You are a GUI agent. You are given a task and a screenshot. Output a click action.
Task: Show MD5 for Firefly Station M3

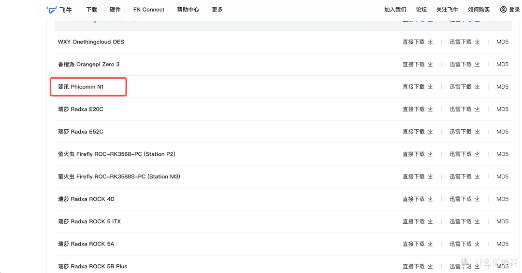coord(502,177)
